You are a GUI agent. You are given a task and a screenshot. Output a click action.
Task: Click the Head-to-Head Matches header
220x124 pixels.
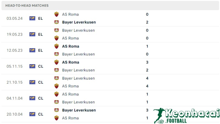tap(27, 5)
